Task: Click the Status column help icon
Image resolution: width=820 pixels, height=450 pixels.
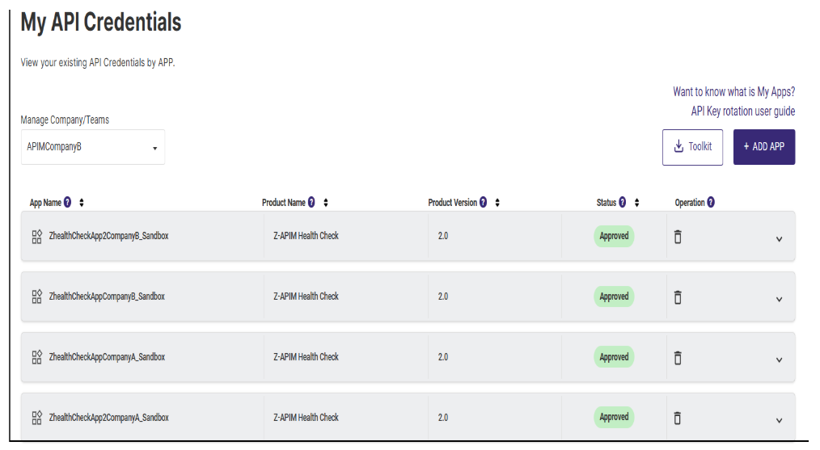Action: tap(623, 202)
